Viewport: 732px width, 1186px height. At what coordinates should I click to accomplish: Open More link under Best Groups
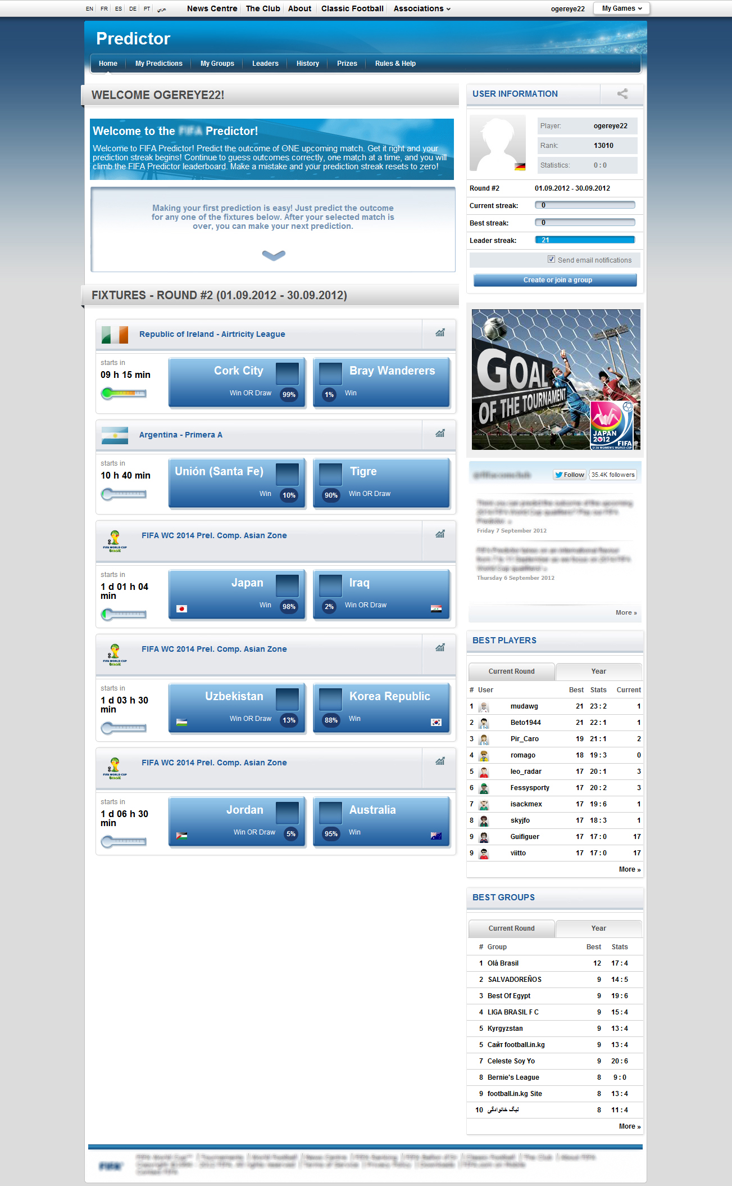click(630, 1126)
